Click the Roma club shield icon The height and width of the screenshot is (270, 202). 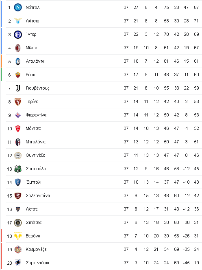(18, 75)
